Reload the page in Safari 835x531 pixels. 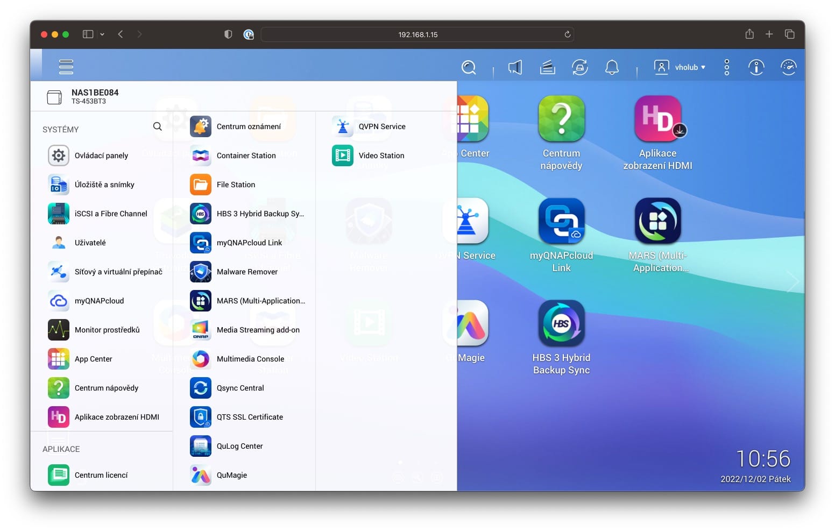point(567,34)
